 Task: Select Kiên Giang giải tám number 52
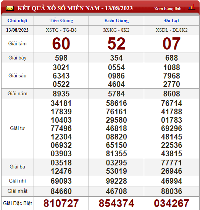coord(116,44)
